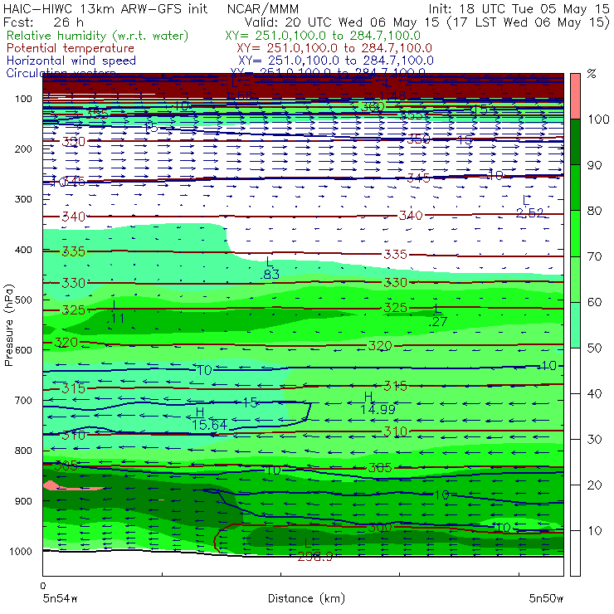Image resolution: width=614 pixels, height=614 pixels.
Task: Click the red '300' isentrope label
Action: [379, 527]
